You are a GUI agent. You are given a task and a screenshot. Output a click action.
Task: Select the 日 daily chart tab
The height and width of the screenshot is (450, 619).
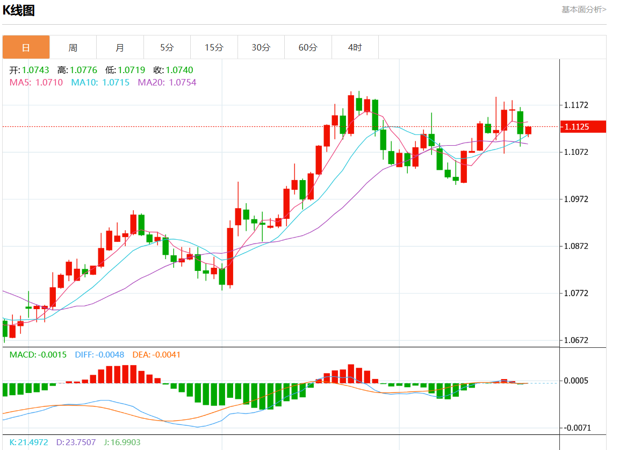(x=26, y=47)
